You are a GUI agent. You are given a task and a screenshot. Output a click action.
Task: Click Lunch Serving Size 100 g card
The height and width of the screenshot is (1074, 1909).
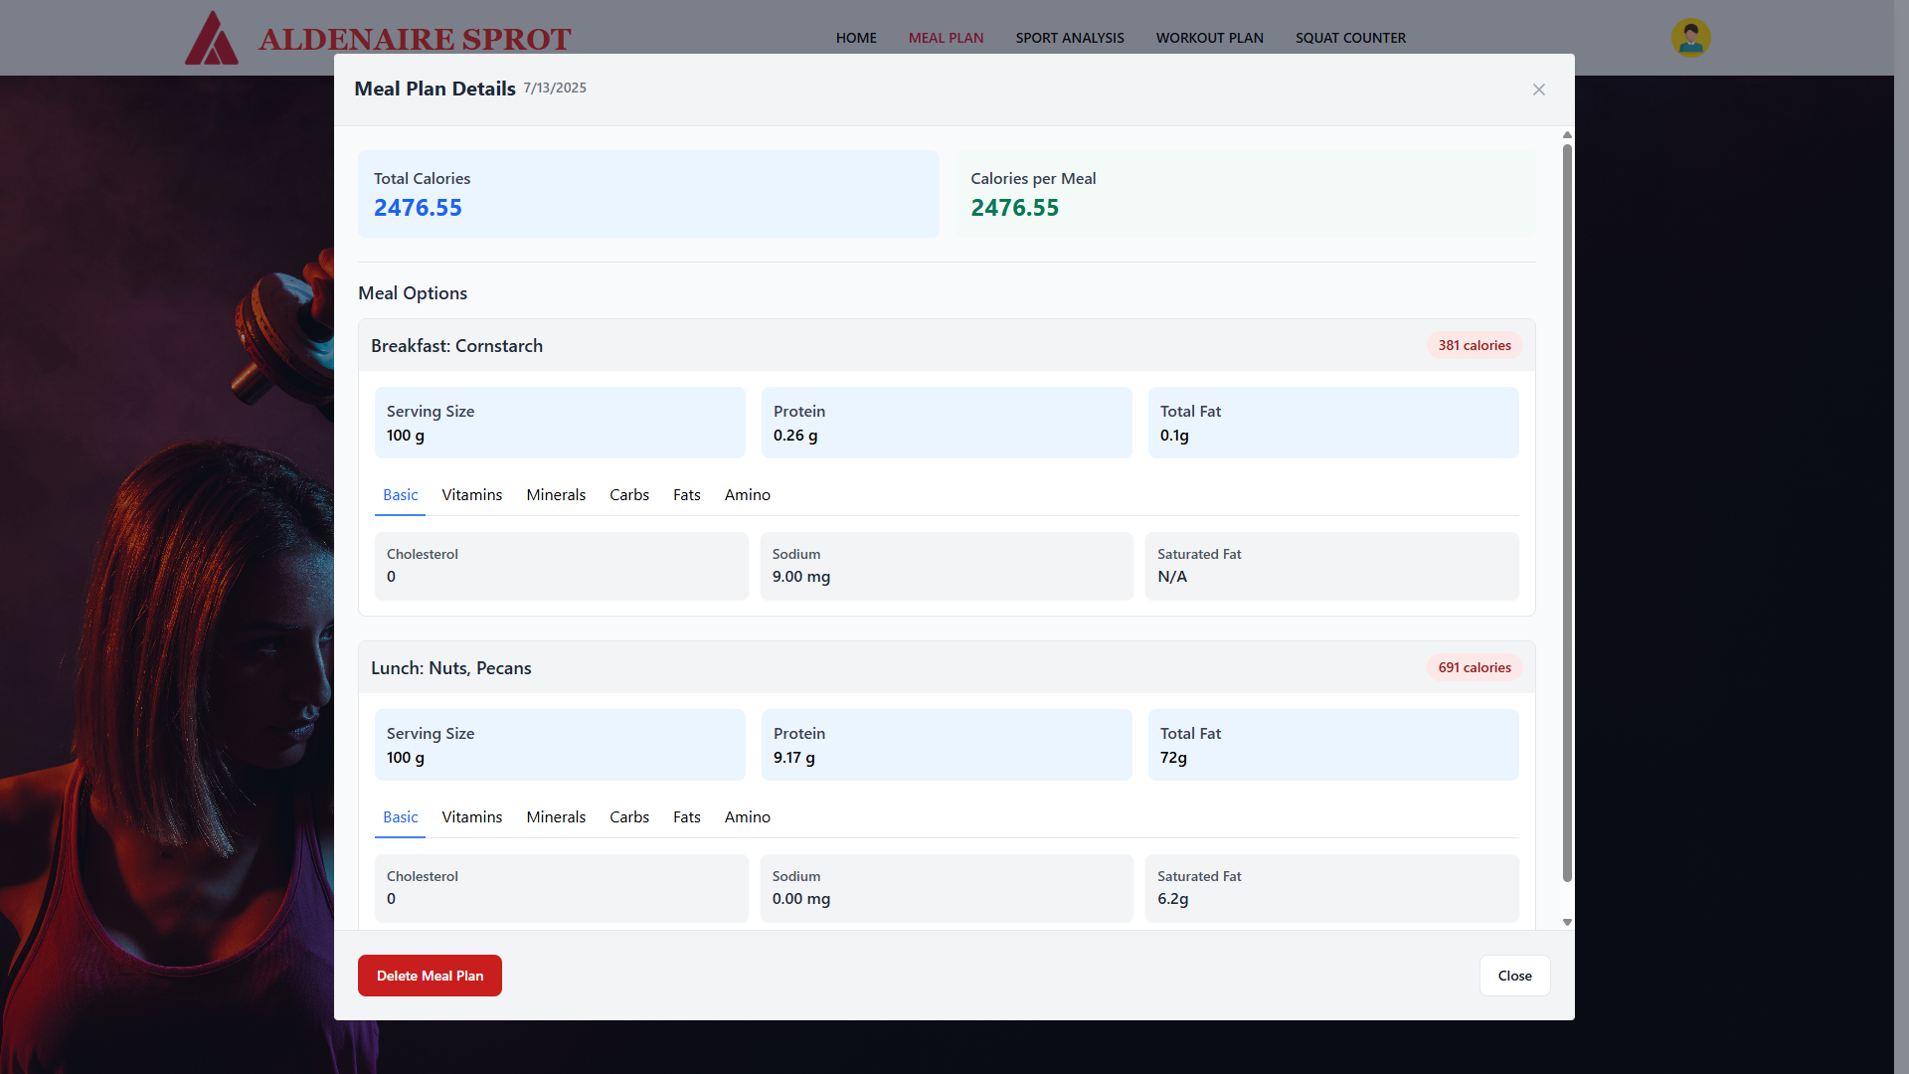560,745
